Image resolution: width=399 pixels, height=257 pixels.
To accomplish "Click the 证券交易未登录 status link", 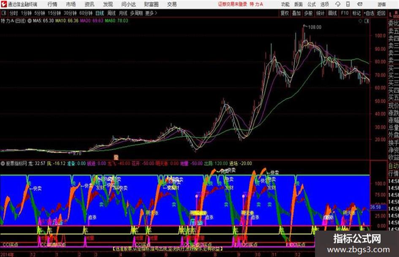I will (232, 4).
